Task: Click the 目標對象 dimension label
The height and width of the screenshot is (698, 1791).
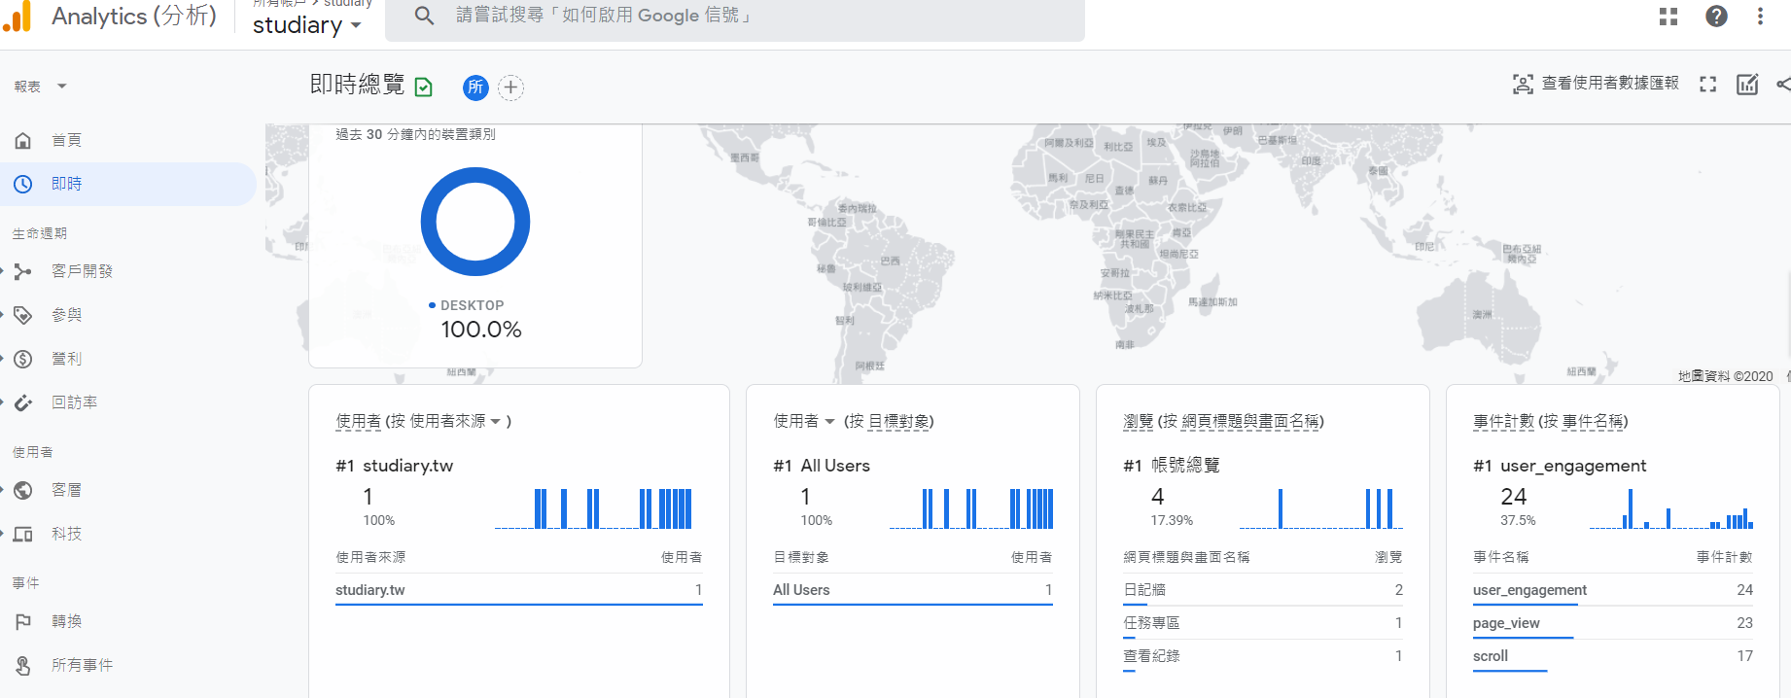Action: pos(898,421)
